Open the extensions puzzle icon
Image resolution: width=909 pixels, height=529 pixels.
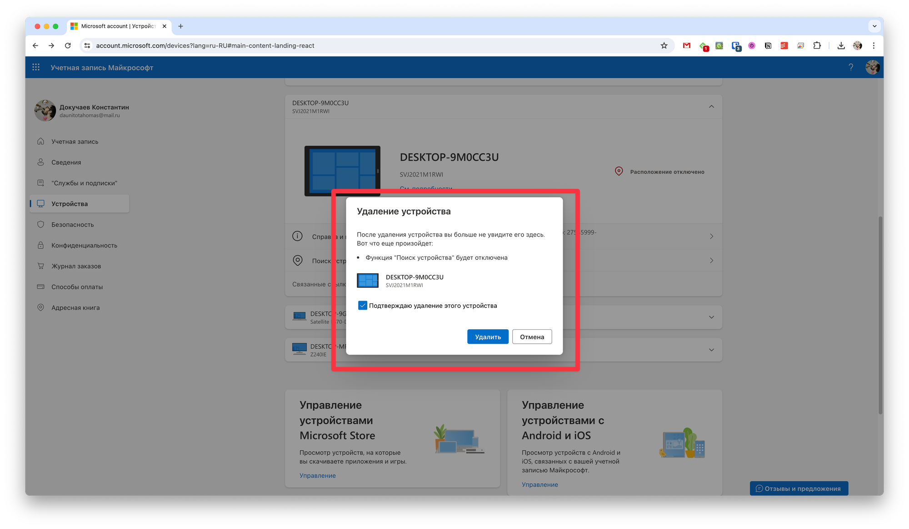coord(817,45)
